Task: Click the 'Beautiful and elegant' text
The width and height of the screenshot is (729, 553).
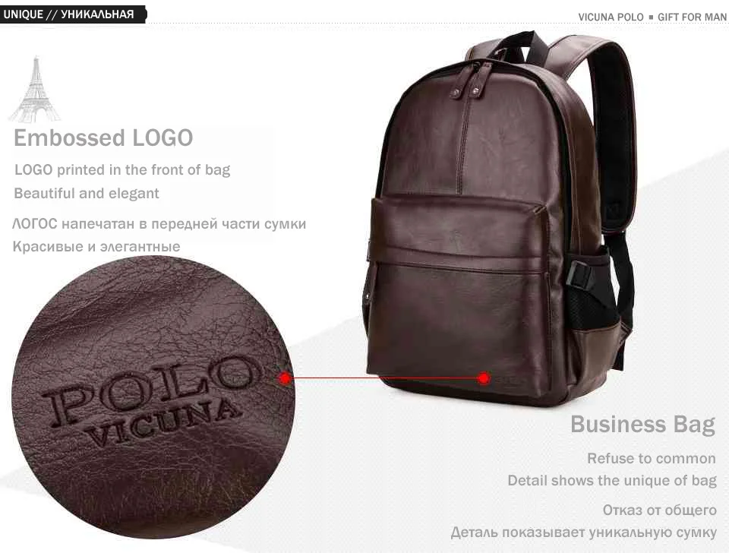Action: click(87, 193)
